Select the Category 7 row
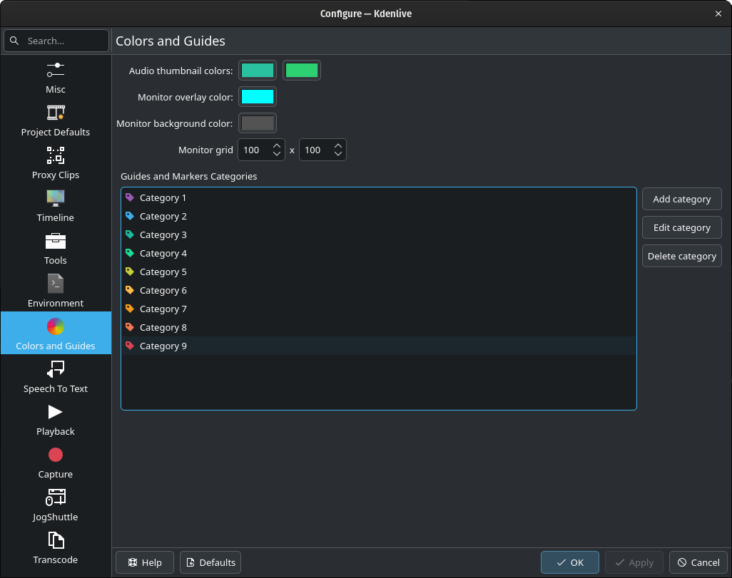This screenshot has height=578, width=732. 379,309
